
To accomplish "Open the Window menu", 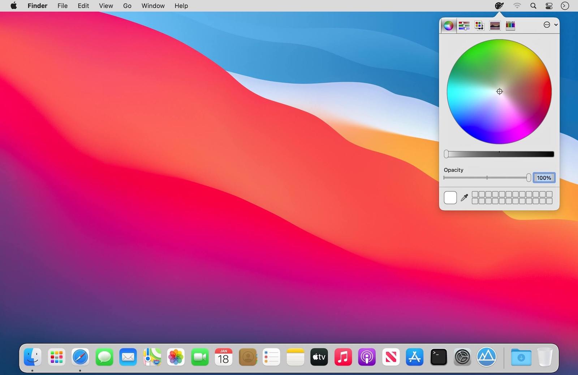I will [x=153, y=6].
